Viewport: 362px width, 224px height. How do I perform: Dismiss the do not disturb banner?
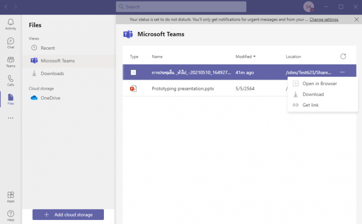tap(357, 19)
